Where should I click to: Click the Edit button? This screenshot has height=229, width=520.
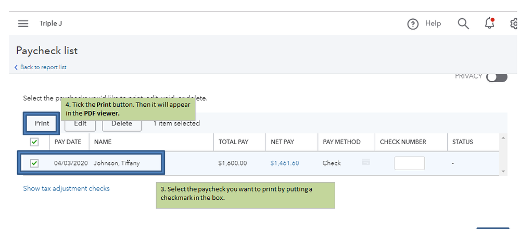80,123
